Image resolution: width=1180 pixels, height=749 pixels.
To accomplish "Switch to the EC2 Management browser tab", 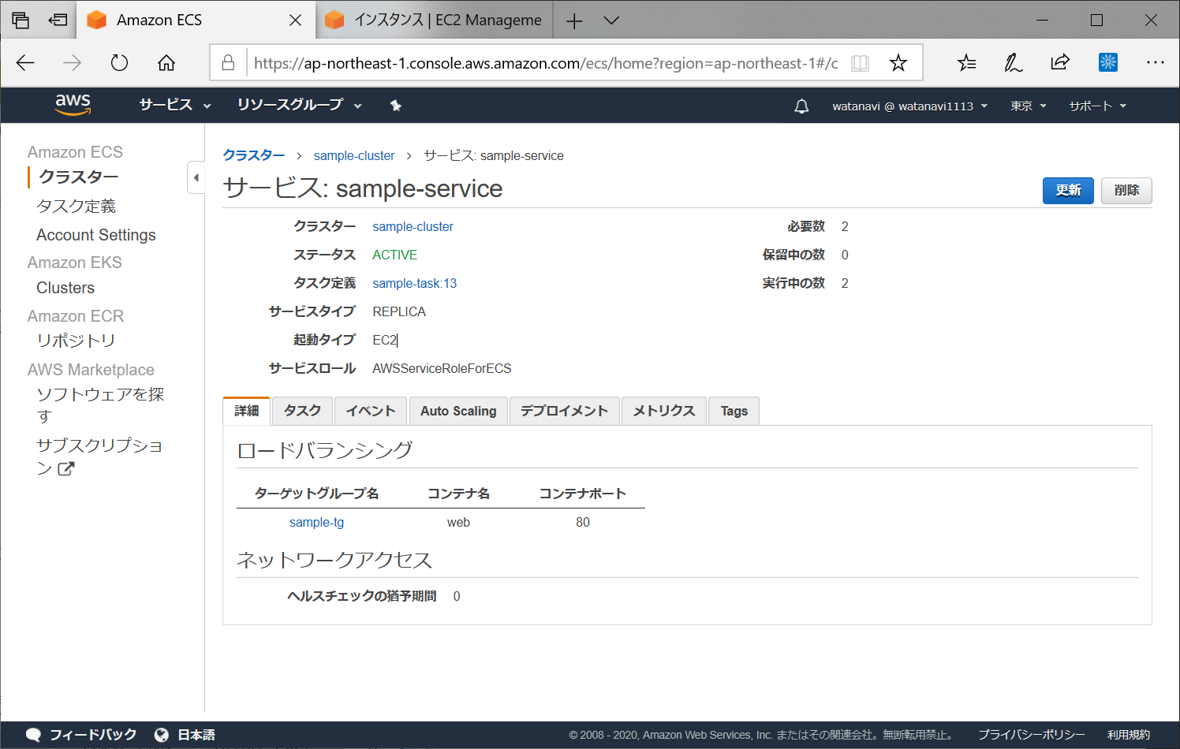I will point(435,20).
